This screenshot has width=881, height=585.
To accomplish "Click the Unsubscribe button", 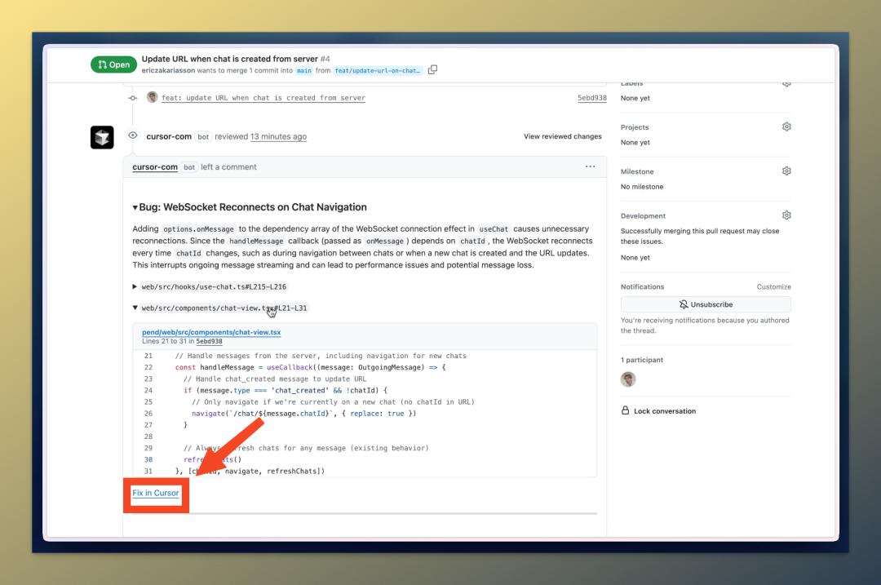I will tap(706, 304).
